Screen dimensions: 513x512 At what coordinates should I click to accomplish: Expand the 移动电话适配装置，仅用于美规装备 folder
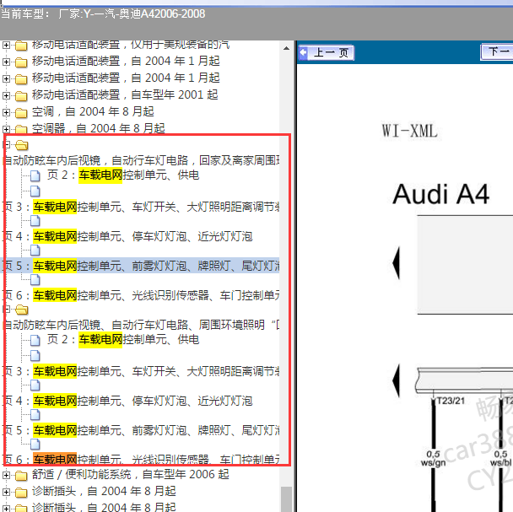coord(6,45)
